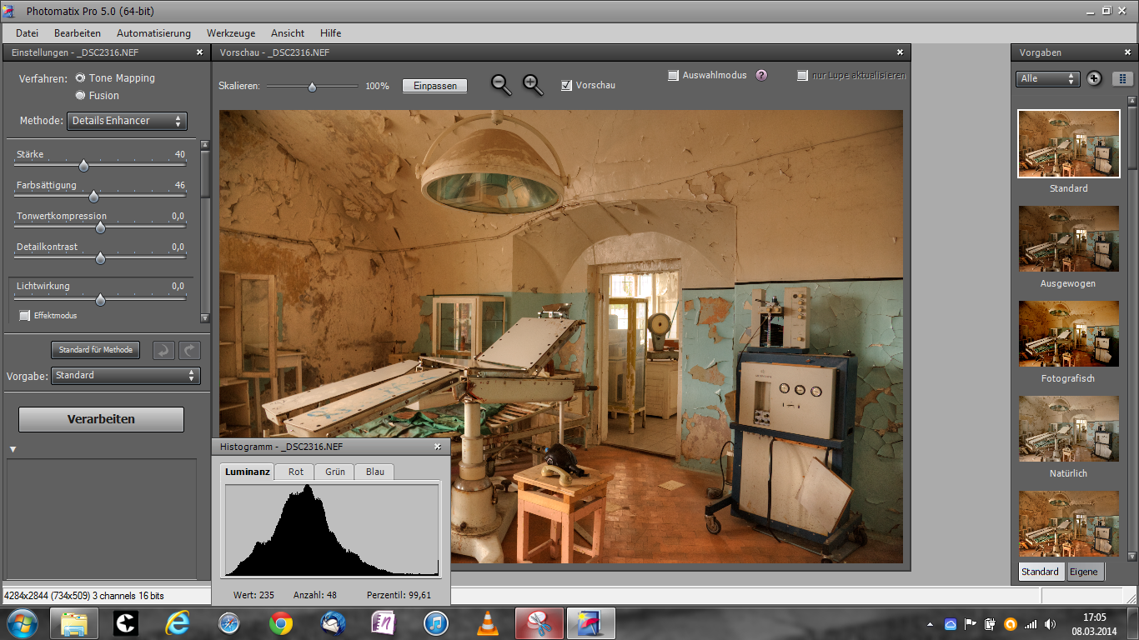Open the Ansicht menu
1139x640 pixels.
288,33
